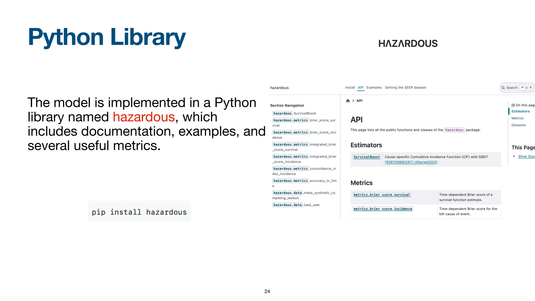The image size is (535, 301).
Task: Jump to Metrics in On this page
Action: point(517,118)
